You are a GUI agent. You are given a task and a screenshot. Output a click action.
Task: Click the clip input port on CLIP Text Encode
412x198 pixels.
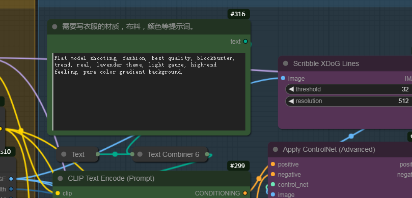click(58, 193)
